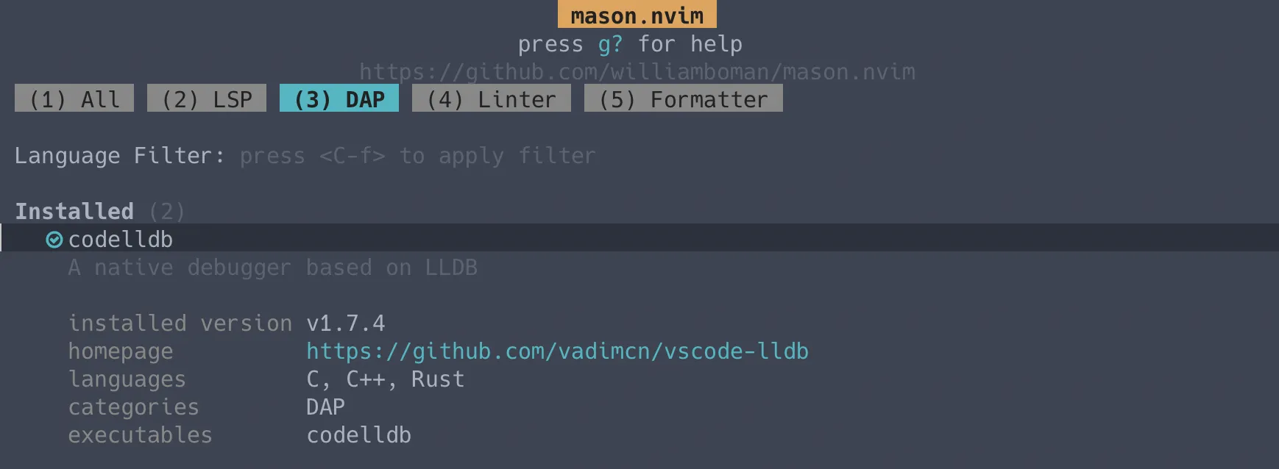Screen dimensions: 1279x469
Task: Collapse the Installed section header
Action: click(74, 212)
